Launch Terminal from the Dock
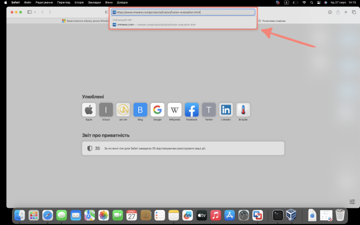The image size is (360, 225). 278,215
